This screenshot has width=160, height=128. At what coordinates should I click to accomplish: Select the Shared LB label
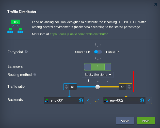click(83, 52)
